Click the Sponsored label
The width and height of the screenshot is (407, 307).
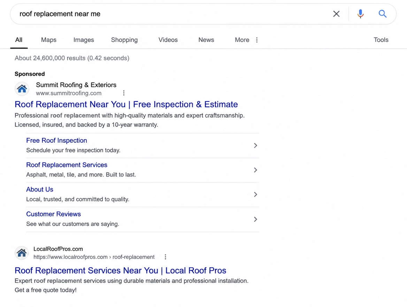[x=30, y=74]
